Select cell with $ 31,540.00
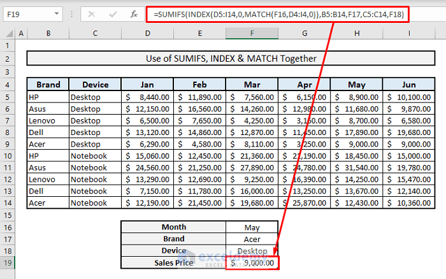446x279 pixels. [357, 168]
